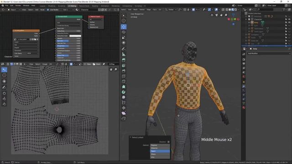Choose the UV editor Cursor tool
Viewport: 292px width, 164px height.
coord(4,75)
